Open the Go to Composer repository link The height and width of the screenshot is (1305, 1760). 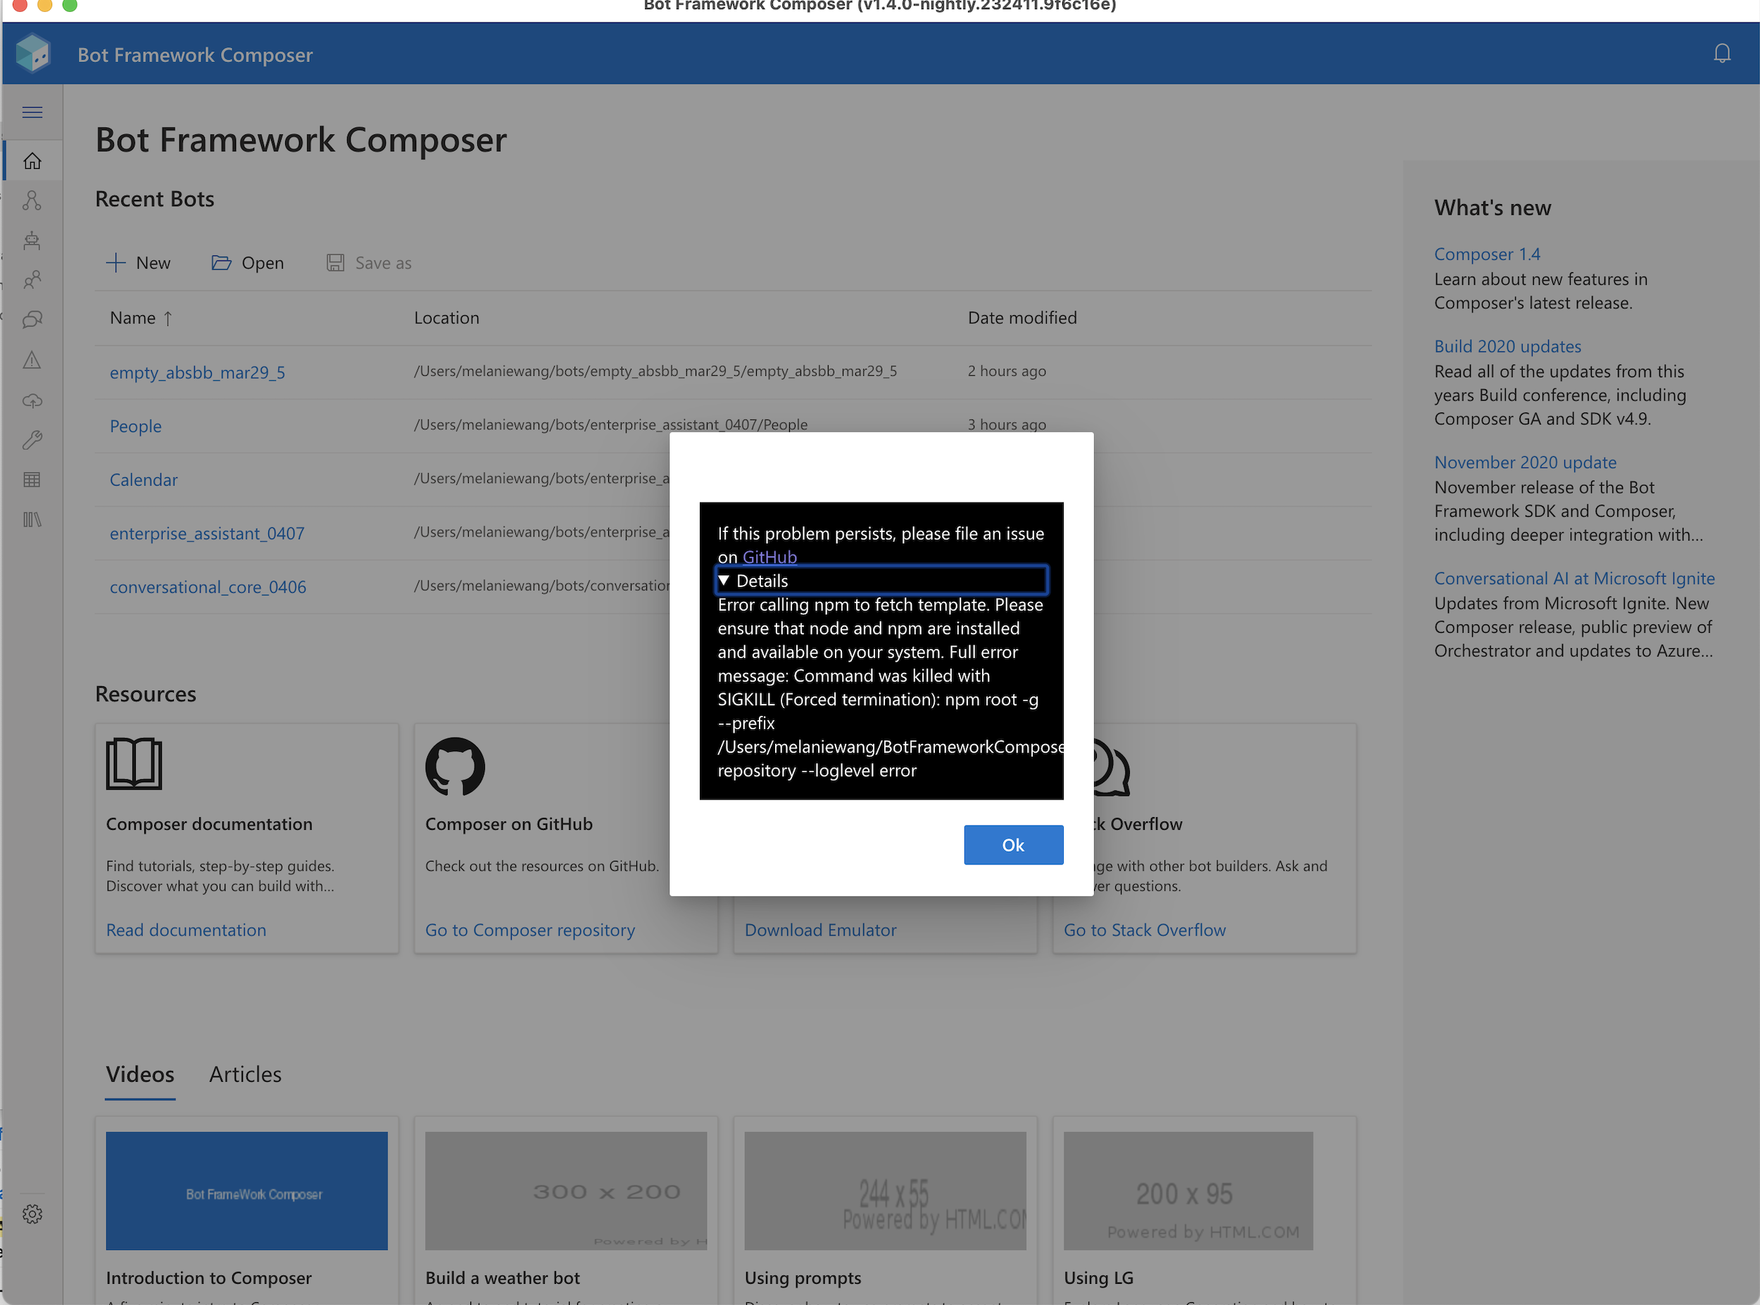click(x=530, y=930)
